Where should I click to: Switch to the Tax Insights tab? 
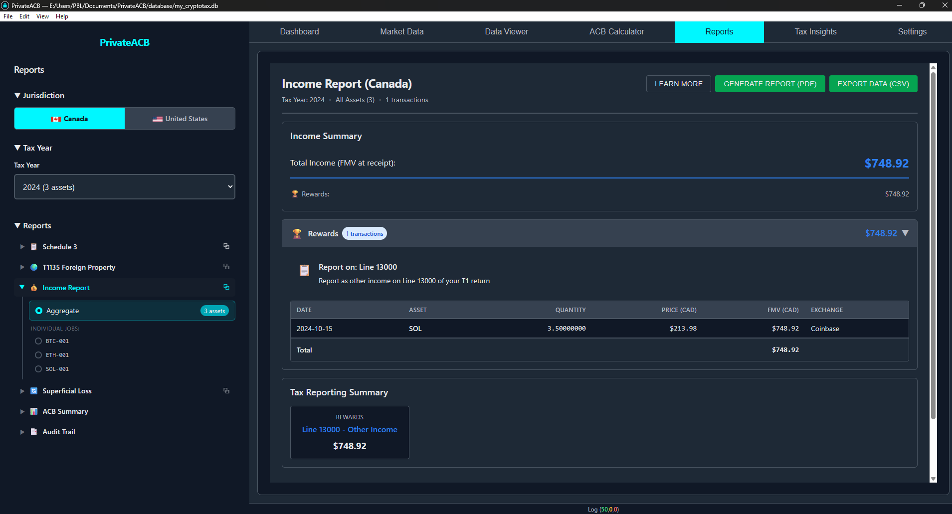click(x=815, y=31)
